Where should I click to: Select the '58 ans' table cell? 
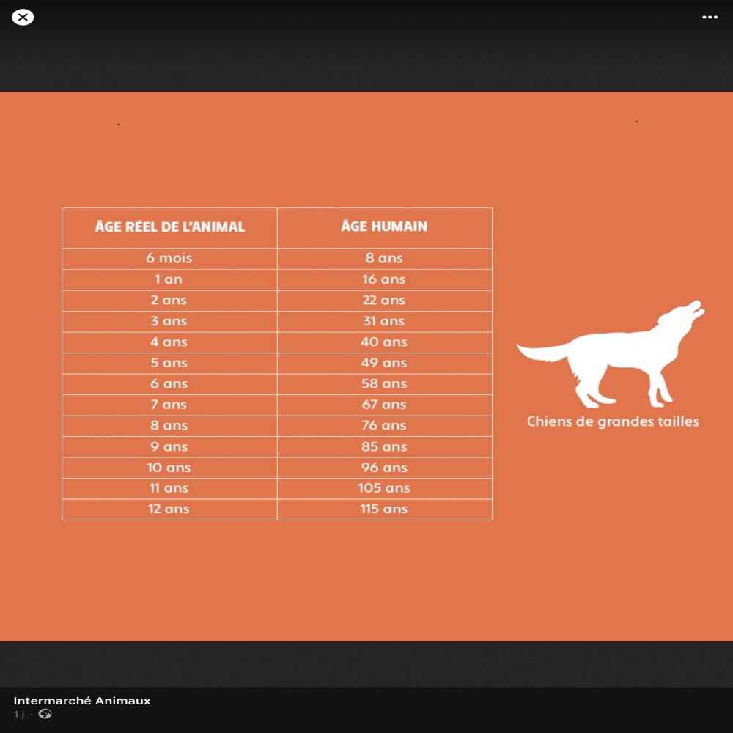(x=385, y=384)
